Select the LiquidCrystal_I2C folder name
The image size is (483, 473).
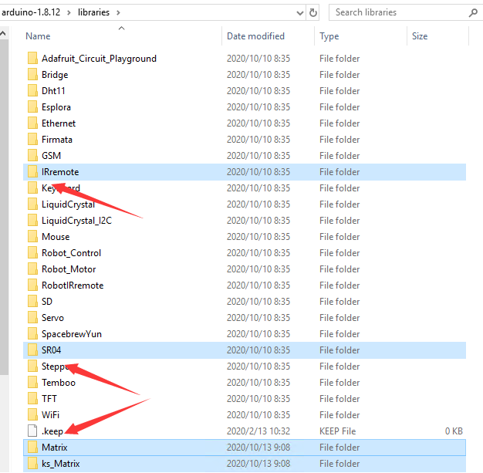coord(76,221)
